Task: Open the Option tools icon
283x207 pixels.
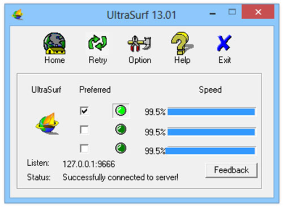Action: point(139,44)
